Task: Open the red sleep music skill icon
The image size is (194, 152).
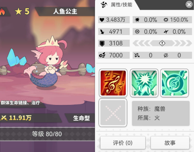Action: pos(113,83)
